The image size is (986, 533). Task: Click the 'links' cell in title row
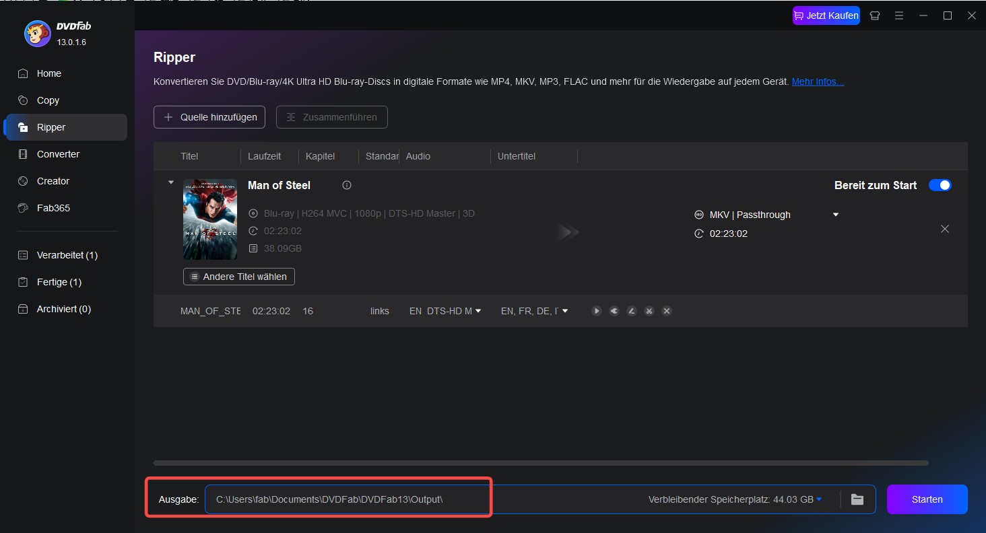point(380,311)
